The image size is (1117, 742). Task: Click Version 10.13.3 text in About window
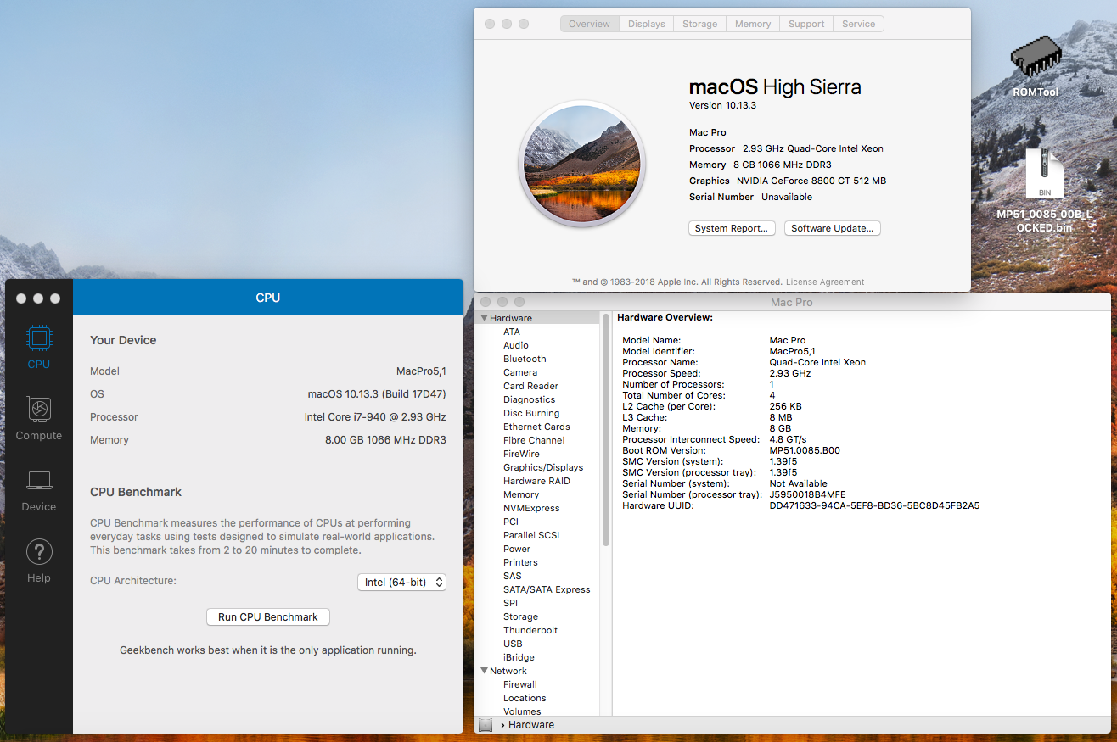point(722,105)
